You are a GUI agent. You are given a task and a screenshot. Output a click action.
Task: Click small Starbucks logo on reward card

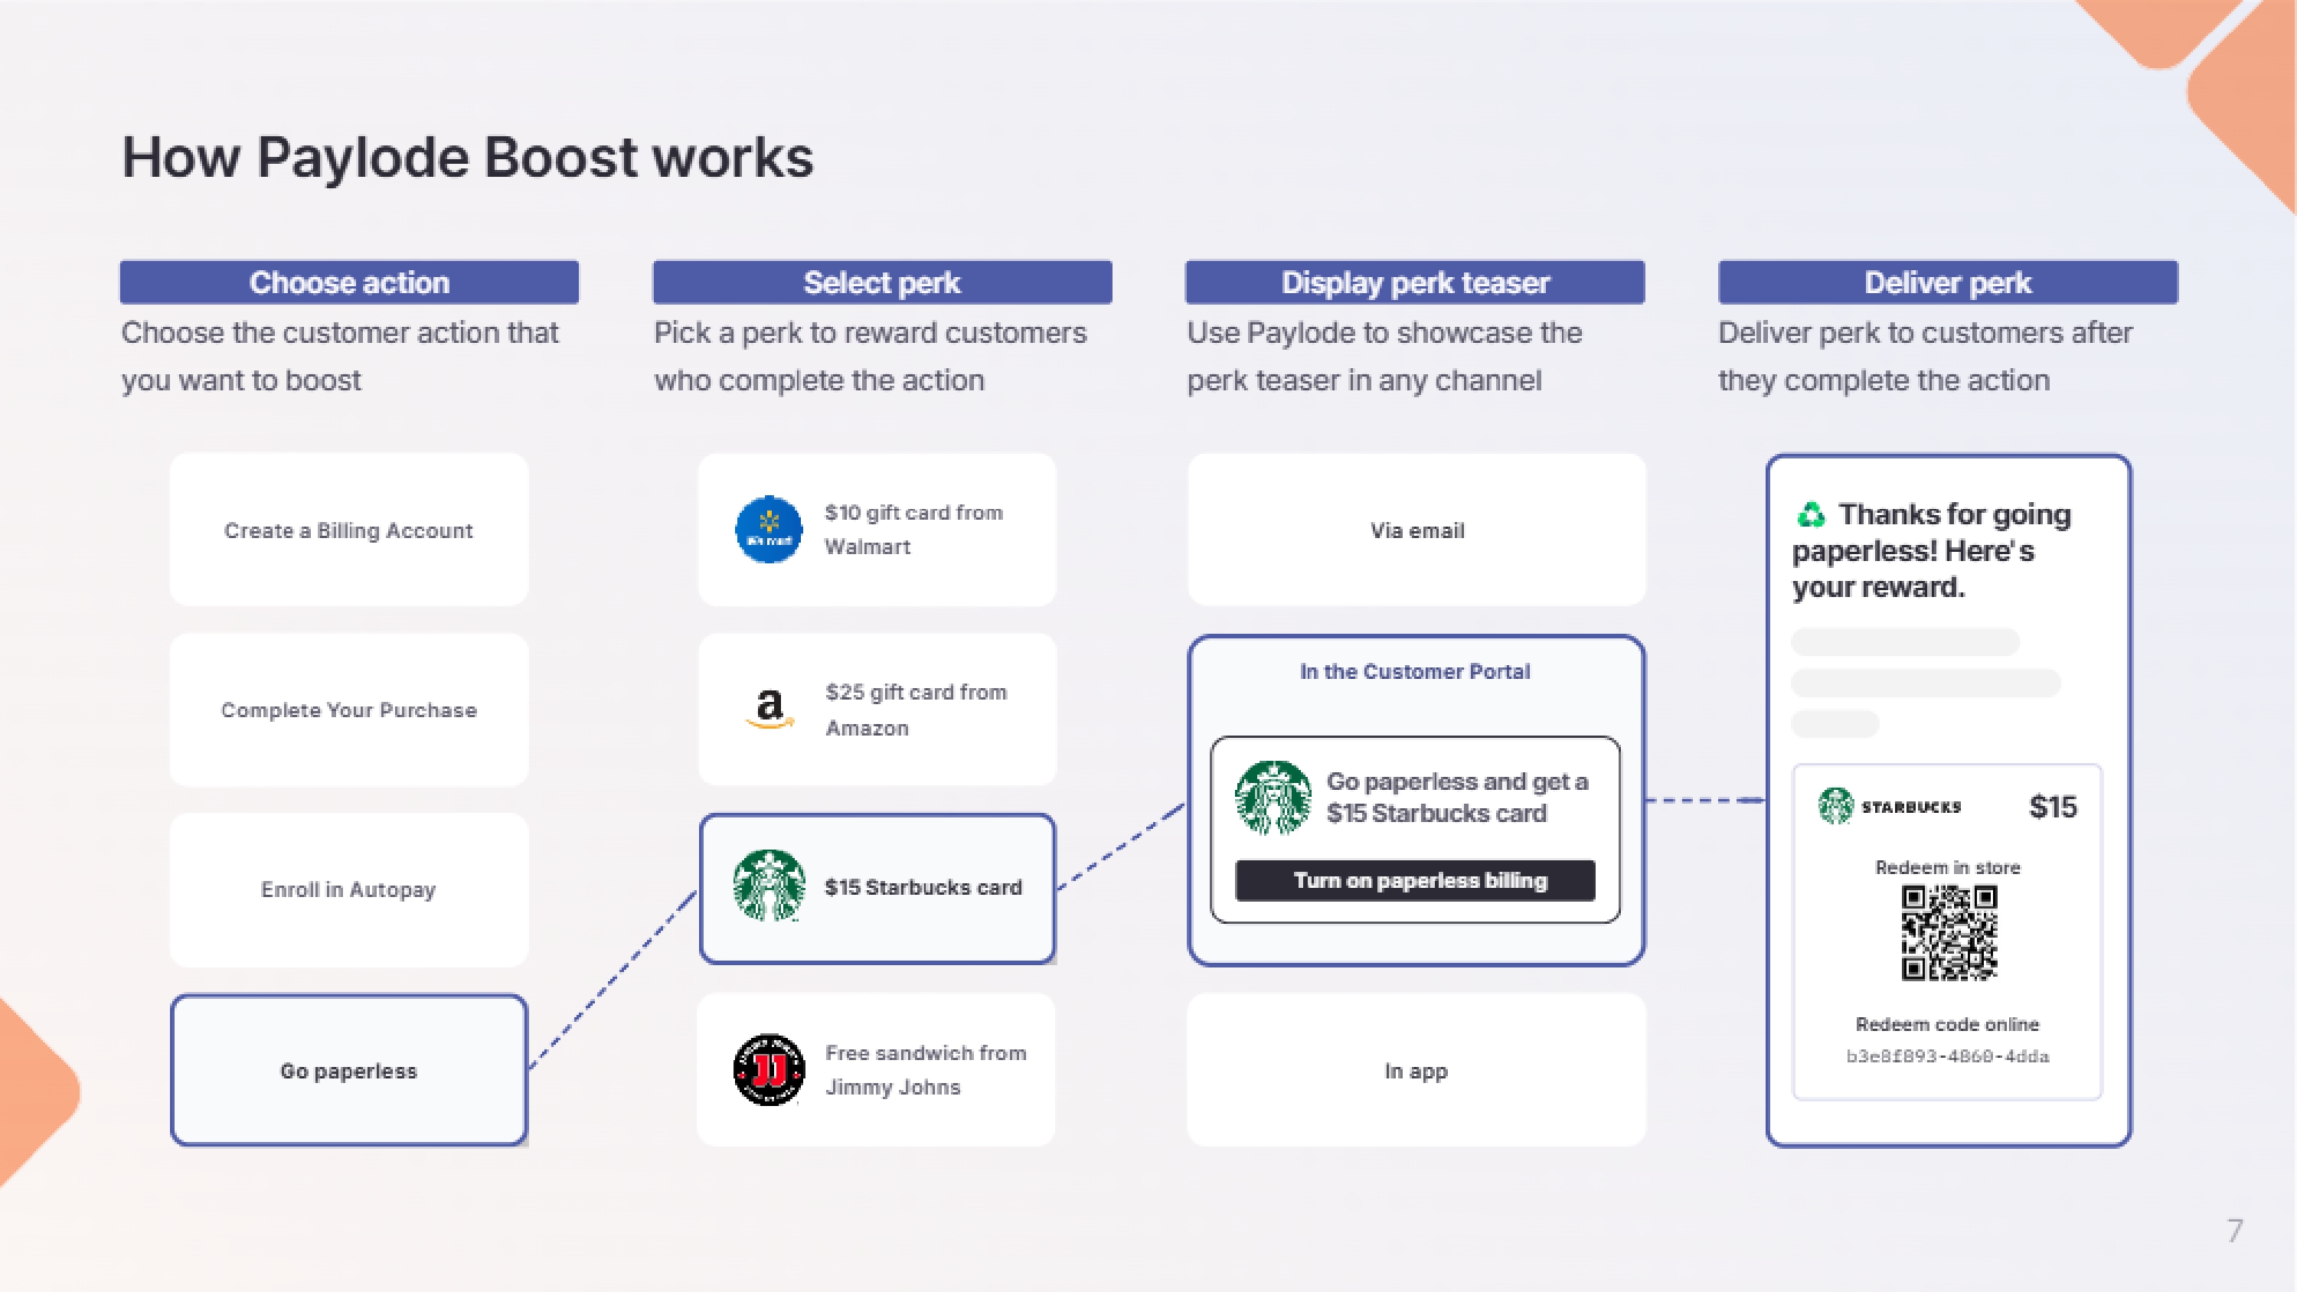(x=1836, y=806)
